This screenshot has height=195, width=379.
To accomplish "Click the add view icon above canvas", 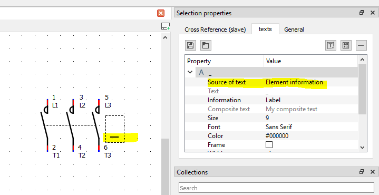I will pos(166,26).
